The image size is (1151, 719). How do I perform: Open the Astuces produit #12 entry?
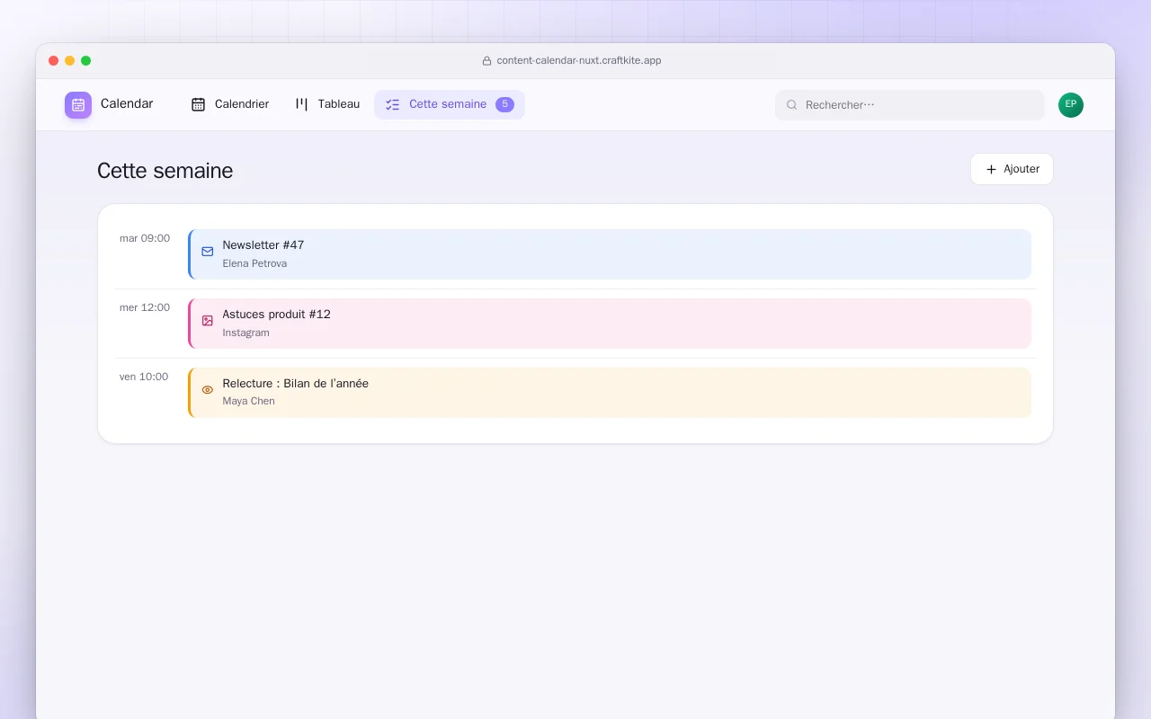[x=610, y=324]
